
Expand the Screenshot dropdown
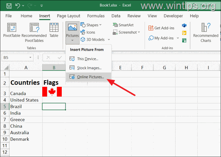tap(127, 32)
